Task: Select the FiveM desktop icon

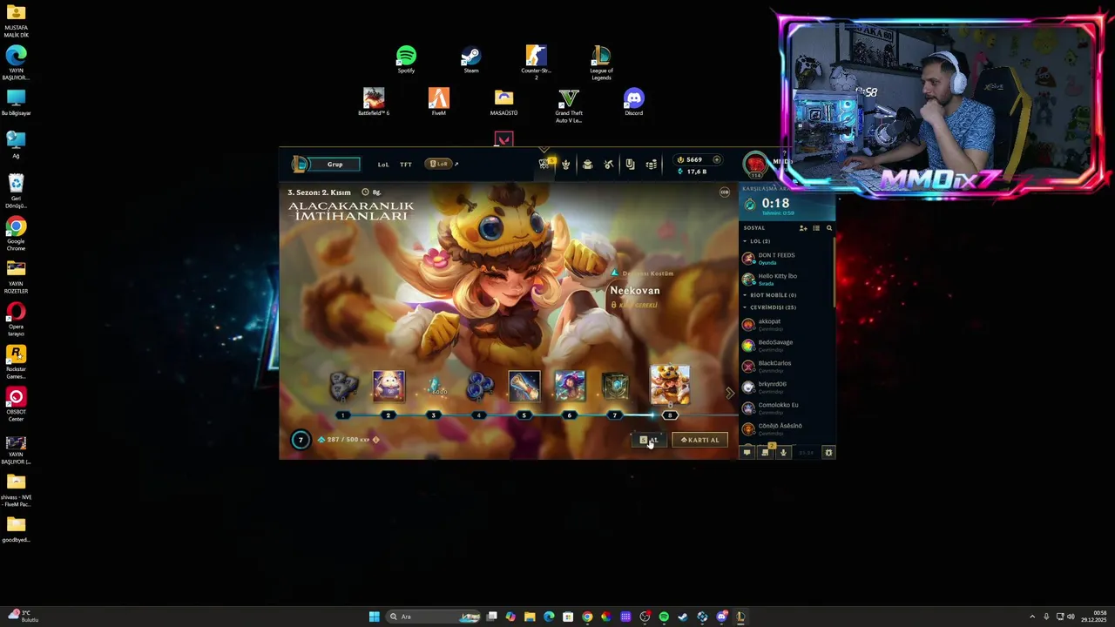Action: click(x=438, y=102)
